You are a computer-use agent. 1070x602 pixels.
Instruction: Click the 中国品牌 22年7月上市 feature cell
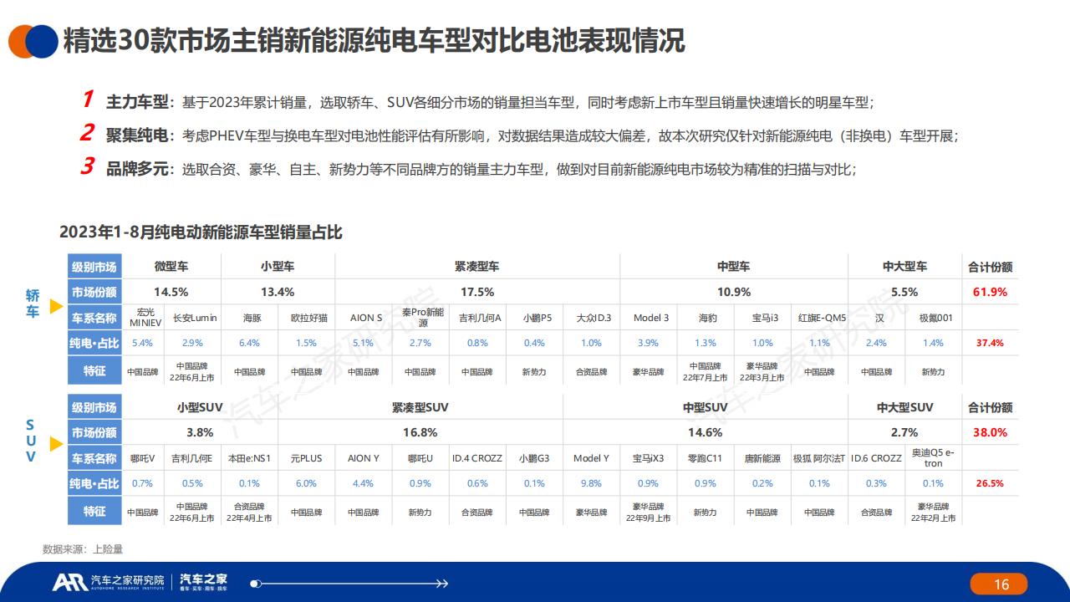705,372
